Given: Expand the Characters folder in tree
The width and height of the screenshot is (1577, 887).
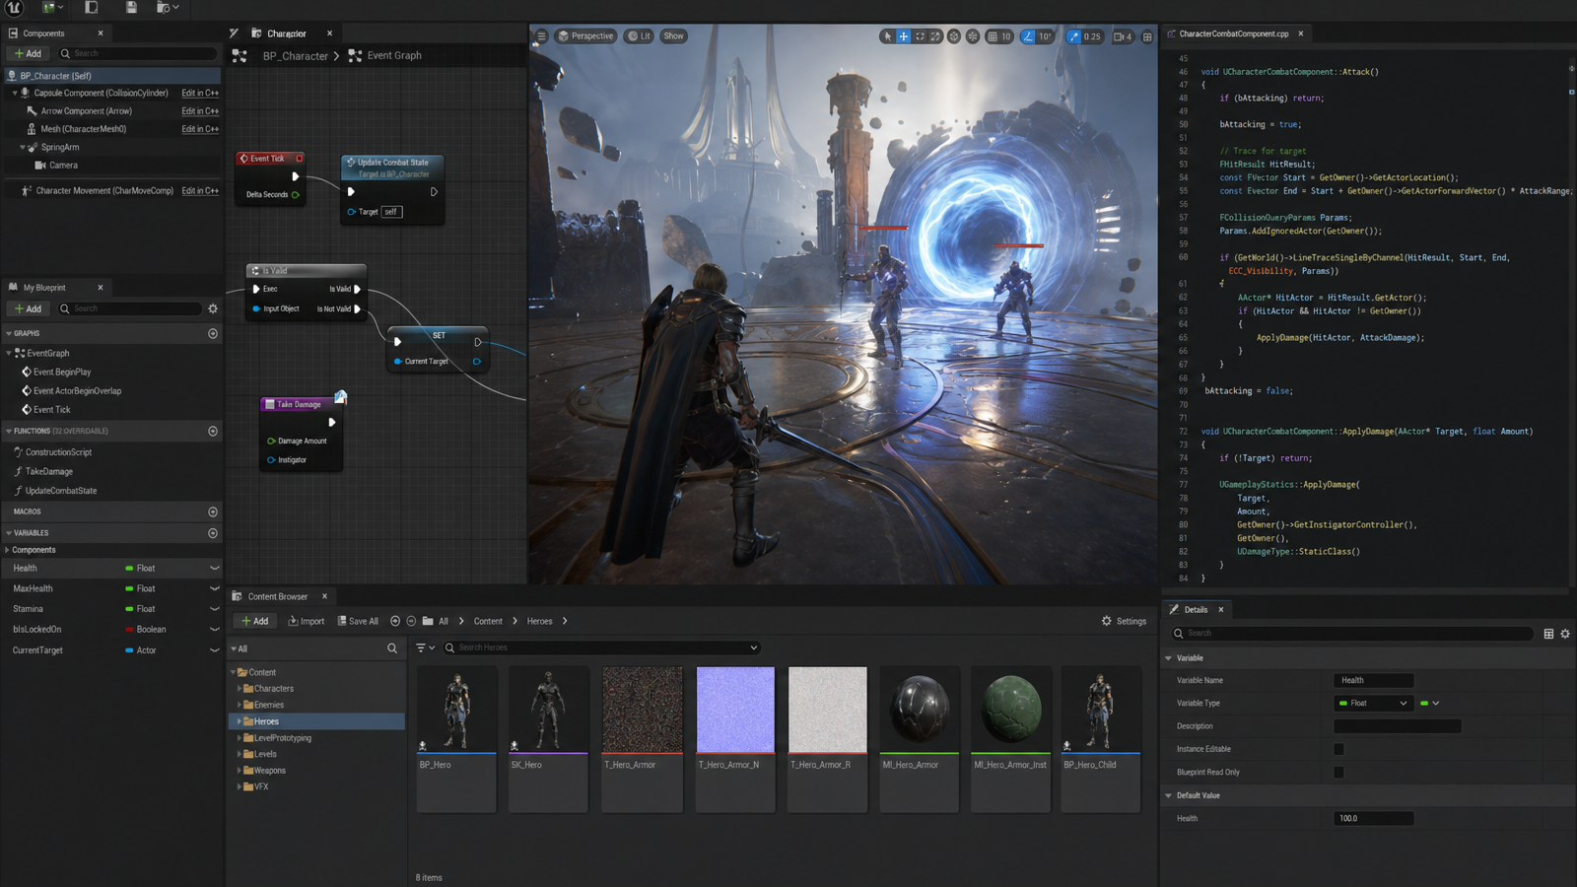Looking at the screenshot, I should click(240, 689).
